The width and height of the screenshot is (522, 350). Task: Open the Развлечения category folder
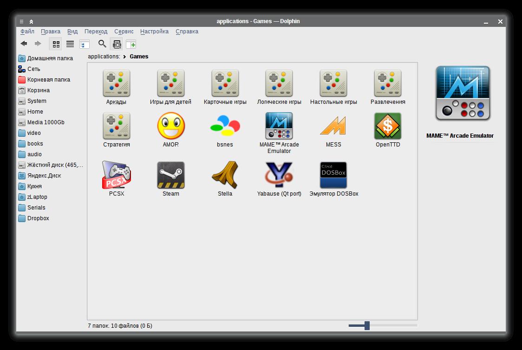(388, 88)
